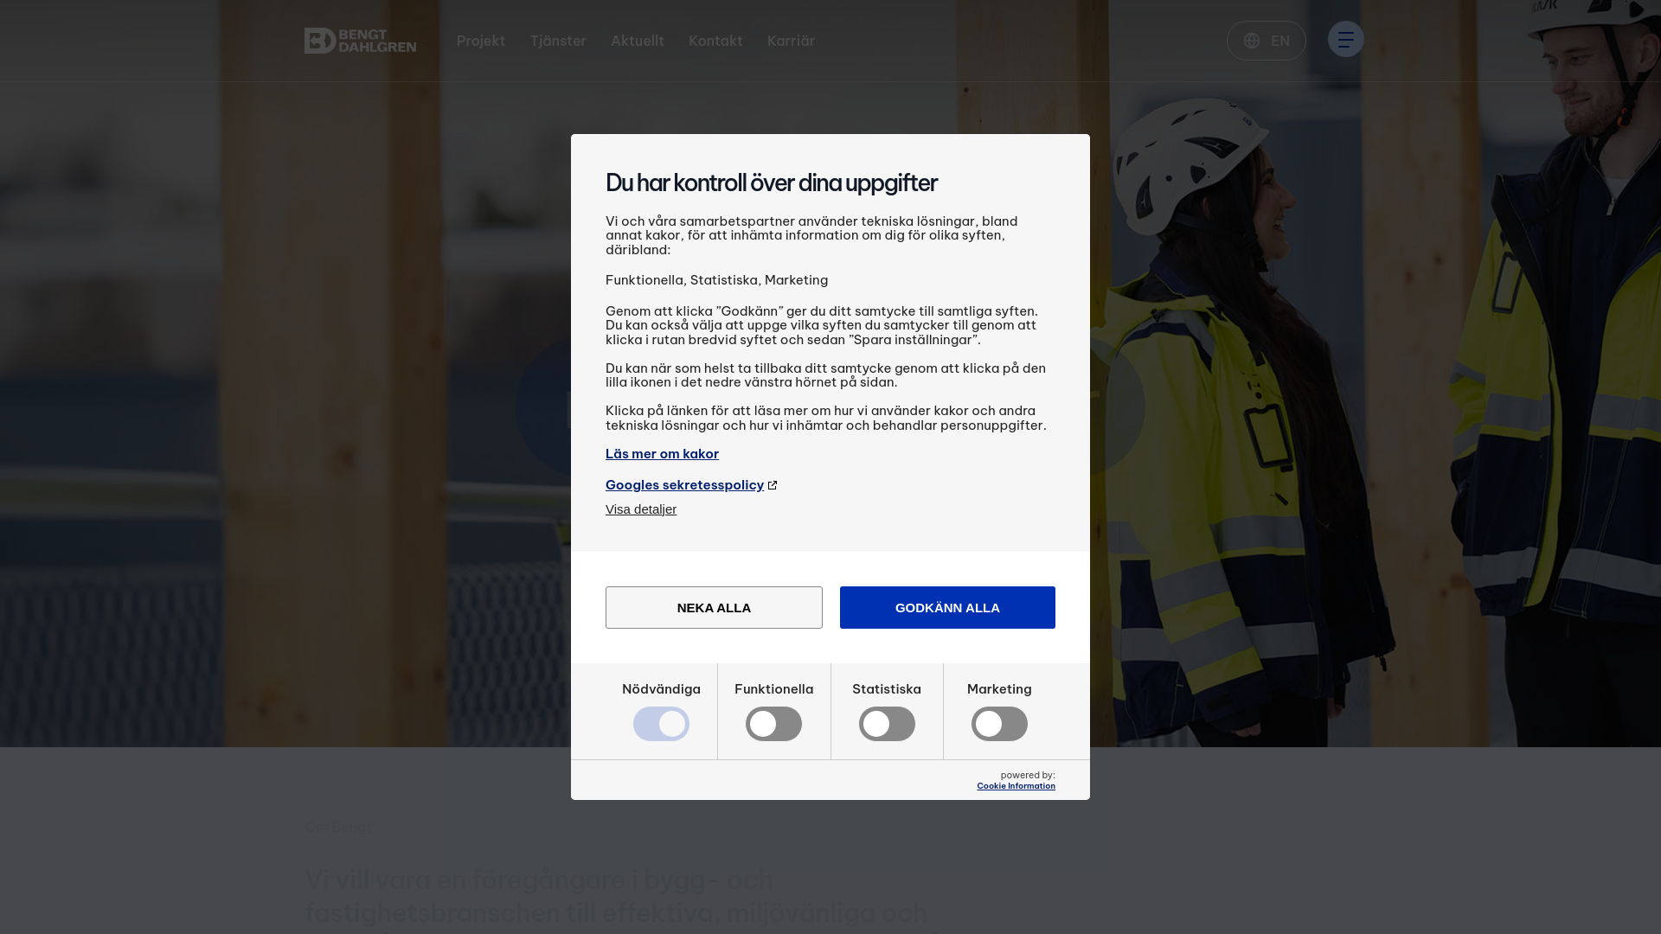
Task: Switch language to EN
Action: tap(1266, 41)
